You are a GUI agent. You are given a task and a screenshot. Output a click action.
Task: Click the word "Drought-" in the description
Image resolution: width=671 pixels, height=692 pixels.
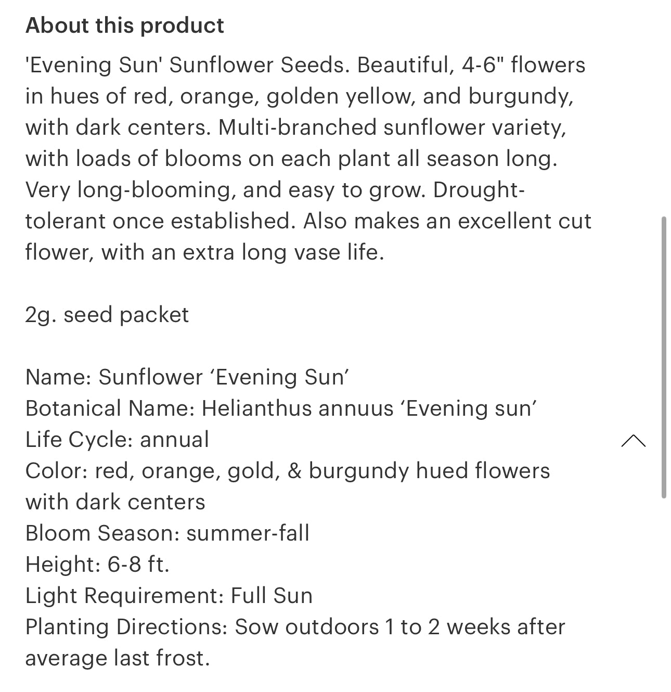479,190
